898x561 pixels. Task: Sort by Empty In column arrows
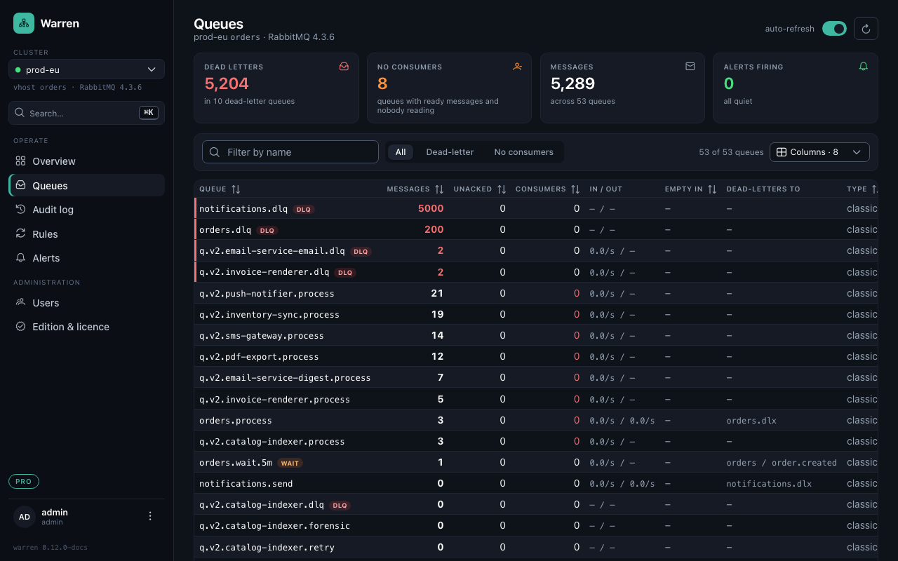click(x=712, y=189)
